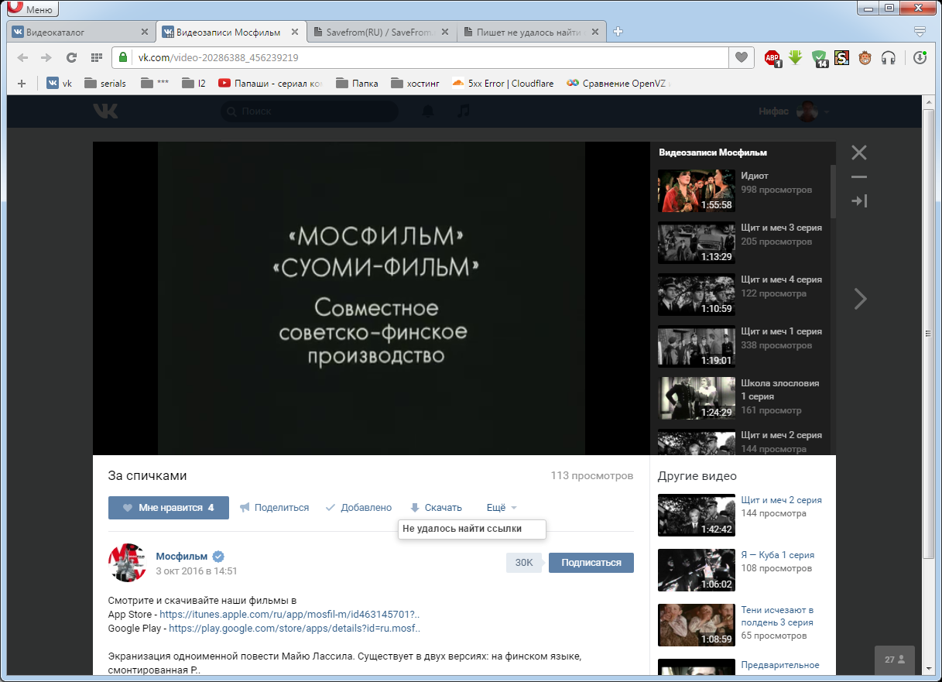Collapse the video sidebar with arrow-bar icon
942x682 pixels.
[859, 201]
